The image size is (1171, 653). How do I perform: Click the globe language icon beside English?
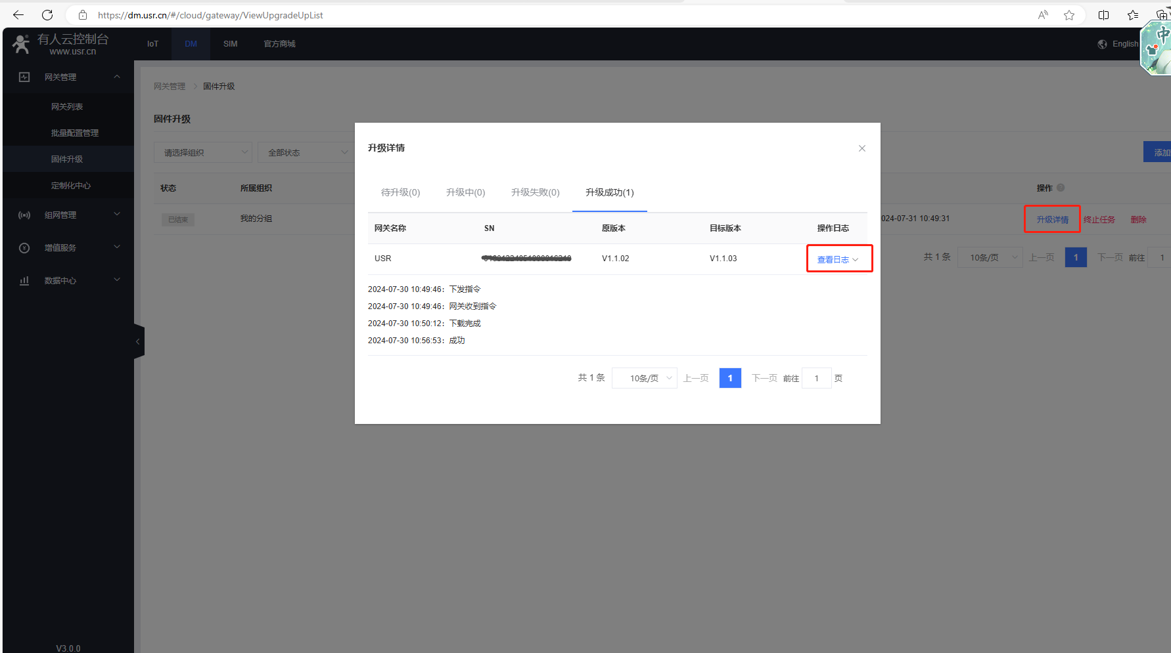(1102, 44)
